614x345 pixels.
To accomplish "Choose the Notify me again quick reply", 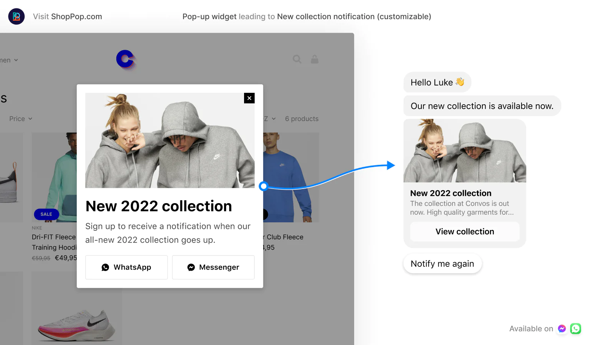I will [x=442, y=264].
